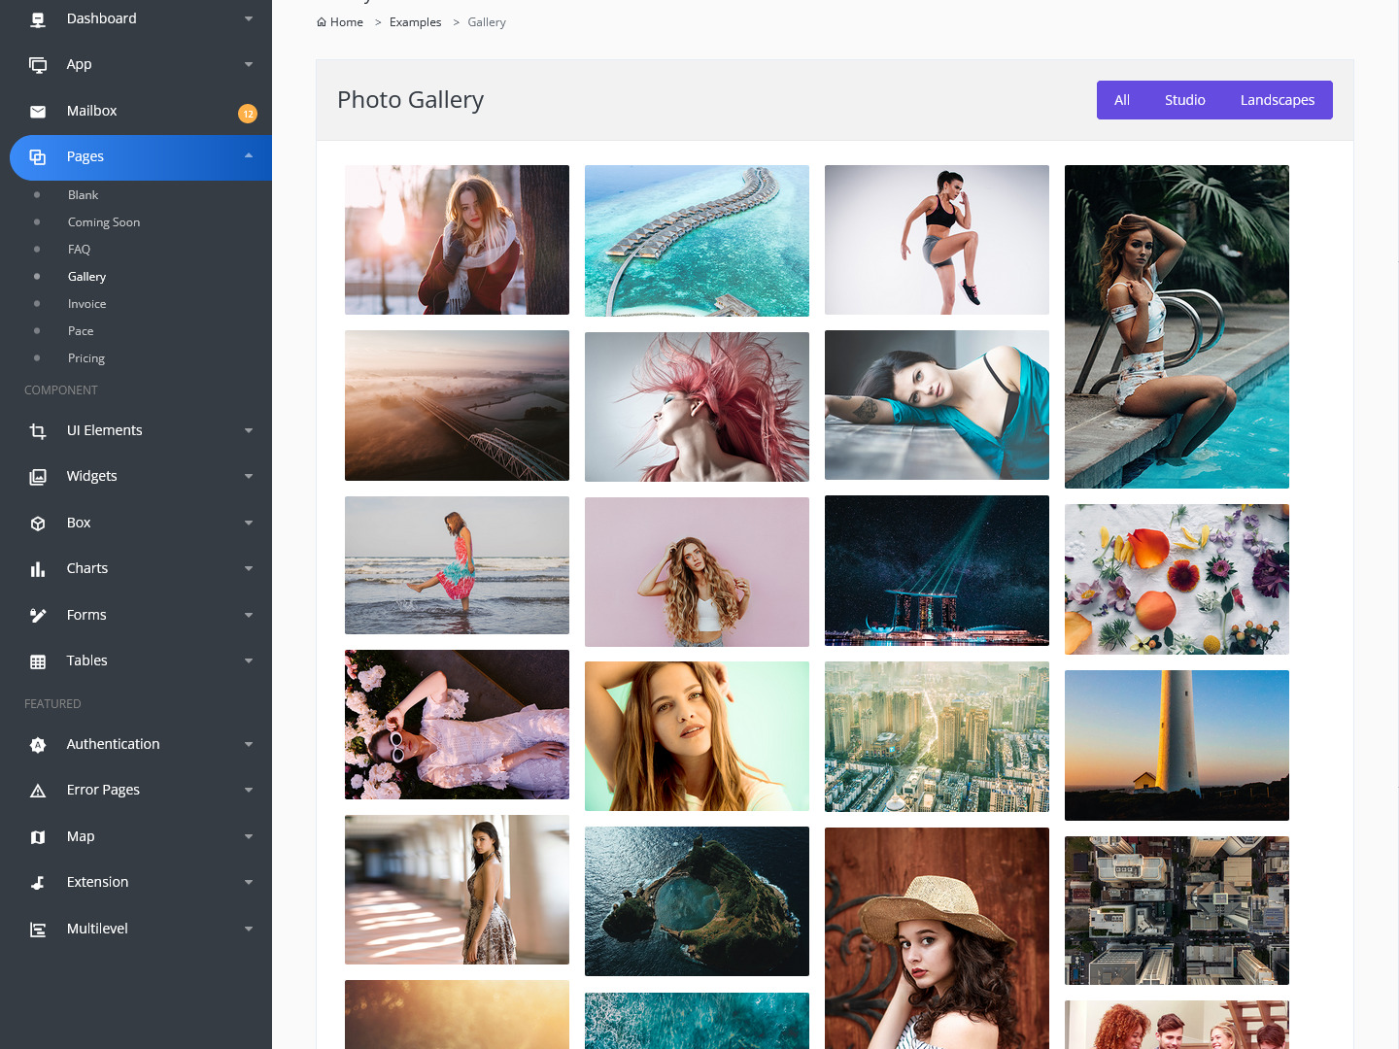Click the Home icon in breadcrumb
Screen dimensions: 1399x1049
coord(322,22)
